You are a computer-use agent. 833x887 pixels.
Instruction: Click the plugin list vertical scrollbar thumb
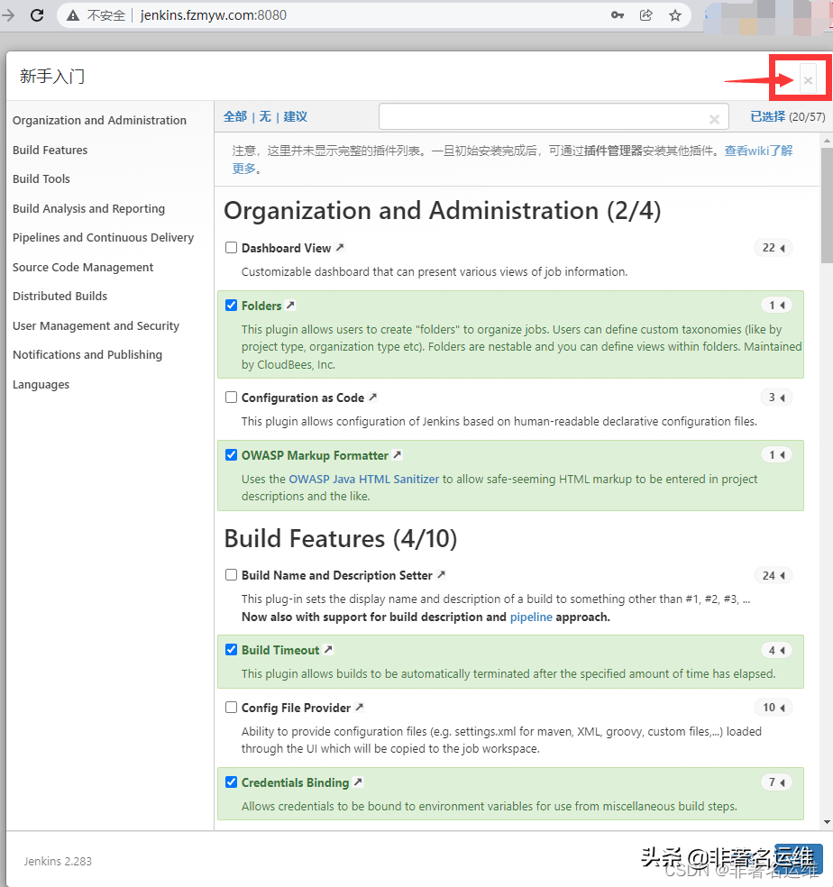click(827, 204)
